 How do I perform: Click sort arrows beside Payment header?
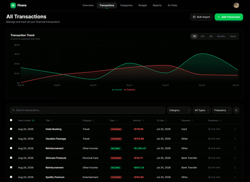(x=192, y=120)
